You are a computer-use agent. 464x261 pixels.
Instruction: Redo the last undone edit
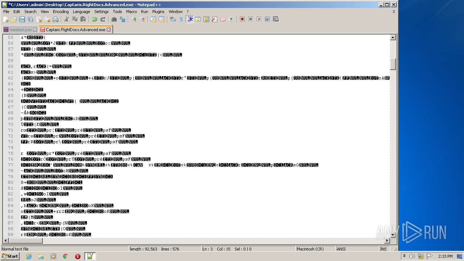[103, 19]
